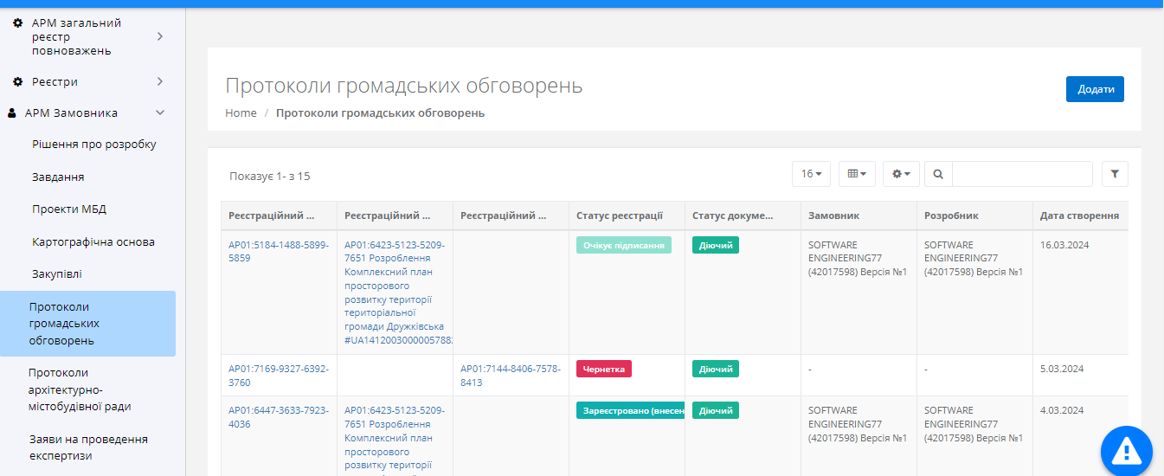Open Рішення про розробку menu item
This screenshot has width=1164, height=476.
coord(94,144)
